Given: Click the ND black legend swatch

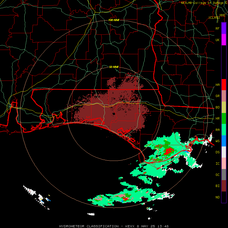Looking at the screenshot, I should click(x=224, y=197).
